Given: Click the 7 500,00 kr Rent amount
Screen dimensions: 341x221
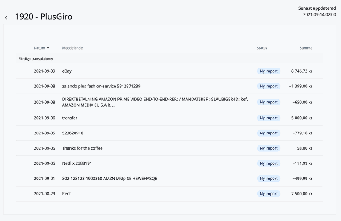Looking at the screenshot, I should [x=302, y=194].
